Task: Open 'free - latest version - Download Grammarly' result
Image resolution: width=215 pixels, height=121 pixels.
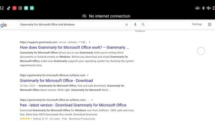Action: (73, 105)
